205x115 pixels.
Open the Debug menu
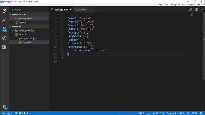click(x=173, y=5)
